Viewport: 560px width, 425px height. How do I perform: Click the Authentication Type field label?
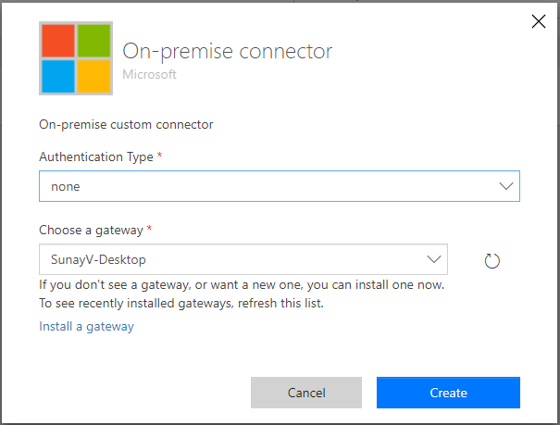click(95, 156)
